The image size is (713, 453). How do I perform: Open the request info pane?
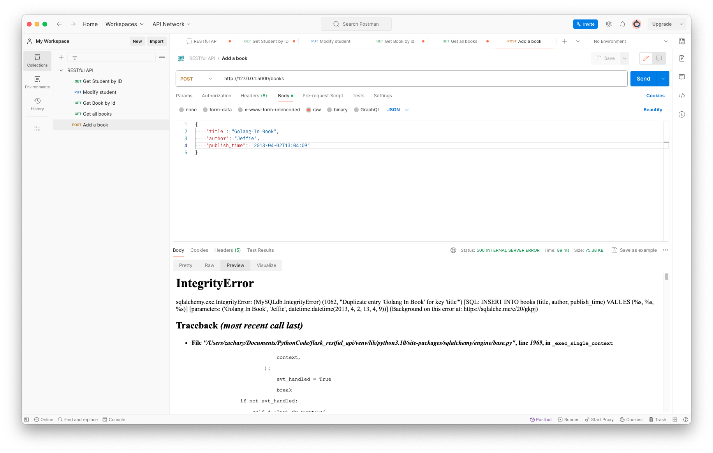(682, 114)
